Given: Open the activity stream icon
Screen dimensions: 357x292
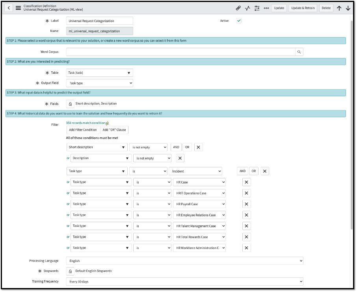Looking at the screenshot, I should click(x=247, y=8).
